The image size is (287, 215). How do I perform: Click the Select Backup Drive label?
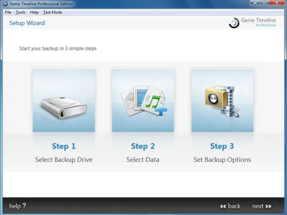(x=64, y=159)
